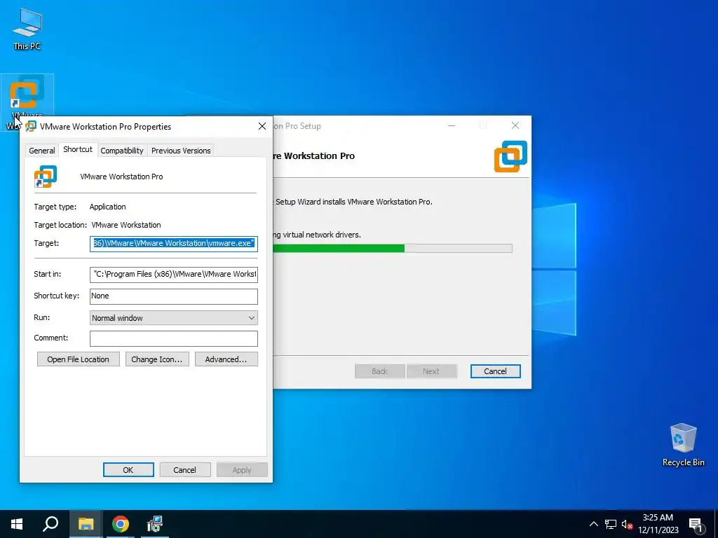This screenshot has height=538, width=718.
Task: Minimize the VMware Setup window
Action: tap(452, 126)
